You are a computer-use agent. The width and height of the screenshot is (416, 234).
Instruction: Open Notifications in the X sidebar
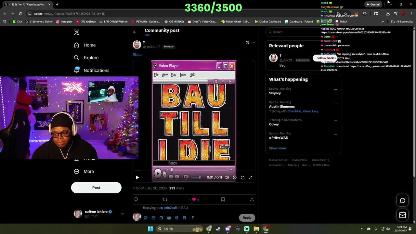coord(92,70)
